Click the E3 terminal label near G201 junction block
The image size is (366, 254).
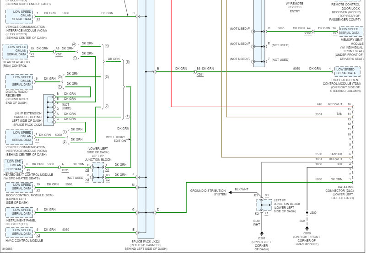[x=256, y=195]
